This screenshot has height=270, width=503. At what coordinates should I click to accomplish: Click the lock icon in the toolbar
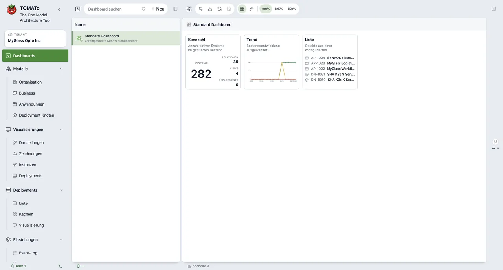(210, 9)
